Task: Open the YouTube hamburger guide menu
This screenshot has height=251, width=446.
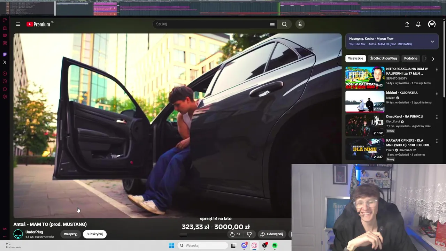Action: coord(18,24)
